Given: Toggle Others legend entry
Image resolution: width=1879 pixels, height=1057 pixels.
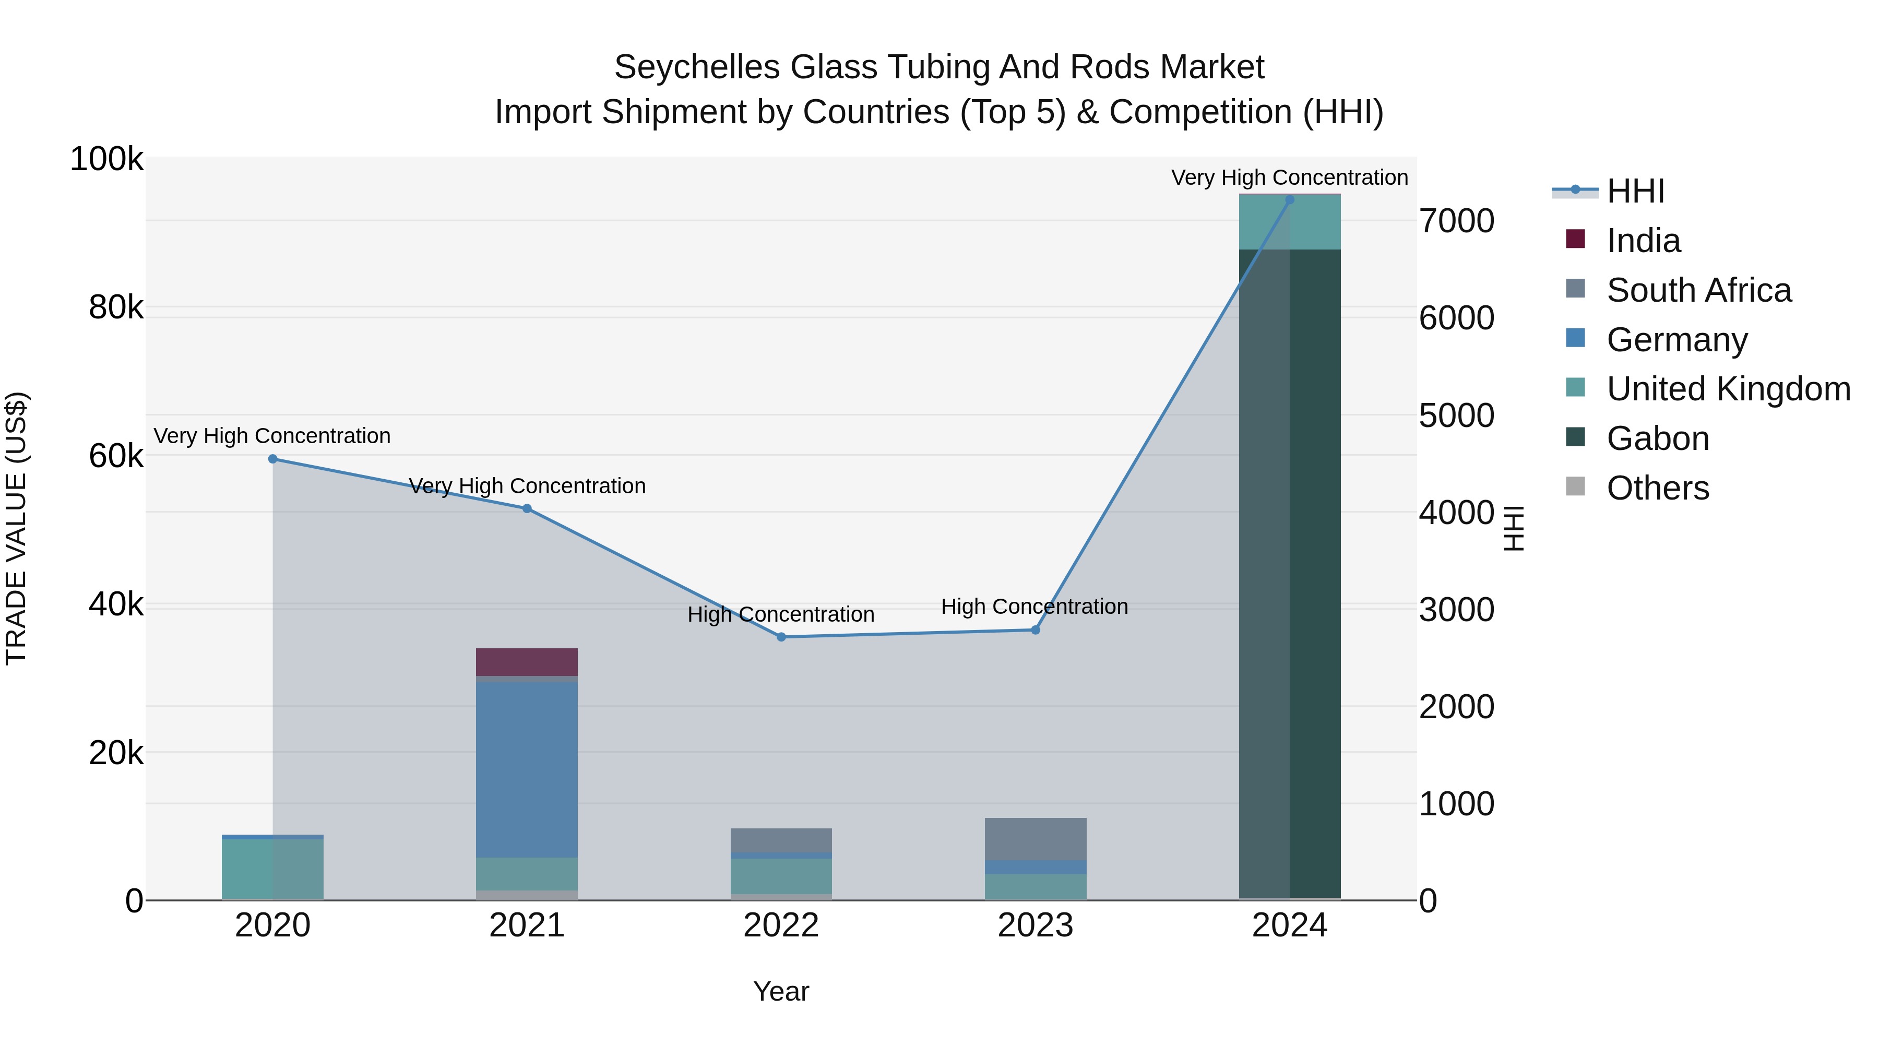Looking at the screenshot, I should [1637, 488].
